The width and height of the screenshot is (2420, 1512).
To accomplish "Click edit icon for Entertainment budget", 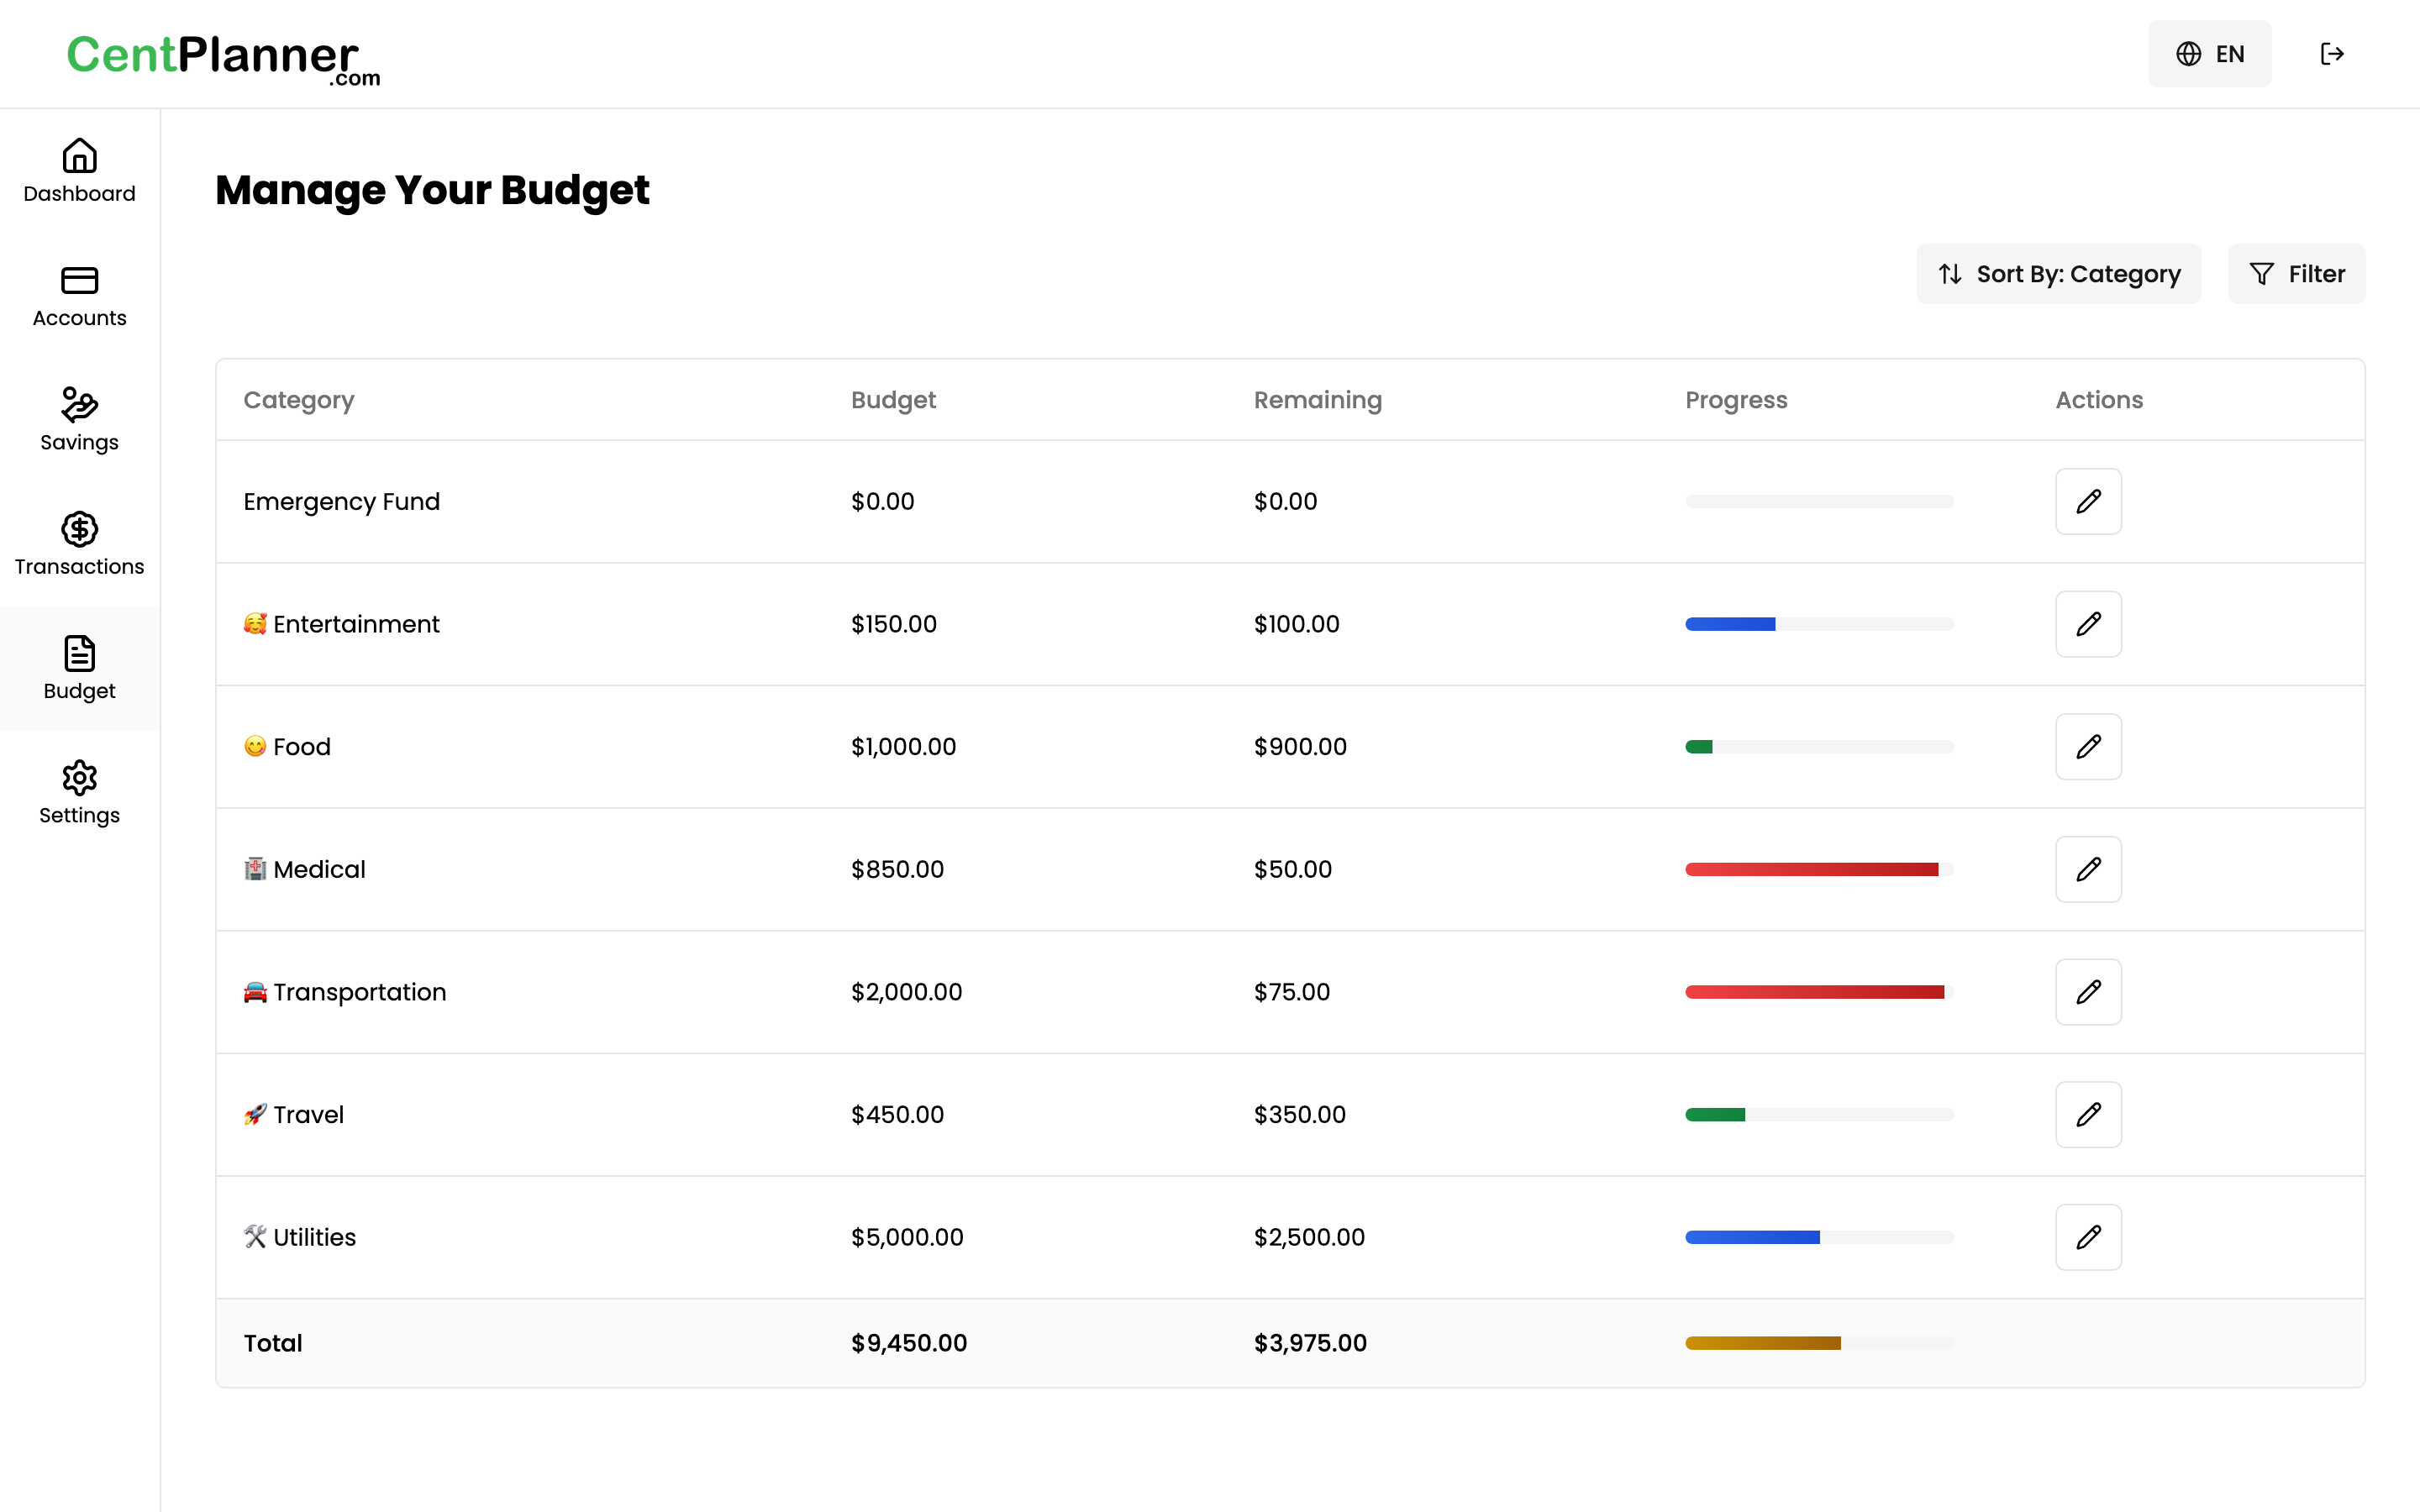I will pyautogui.click(x=2087, y=623).
